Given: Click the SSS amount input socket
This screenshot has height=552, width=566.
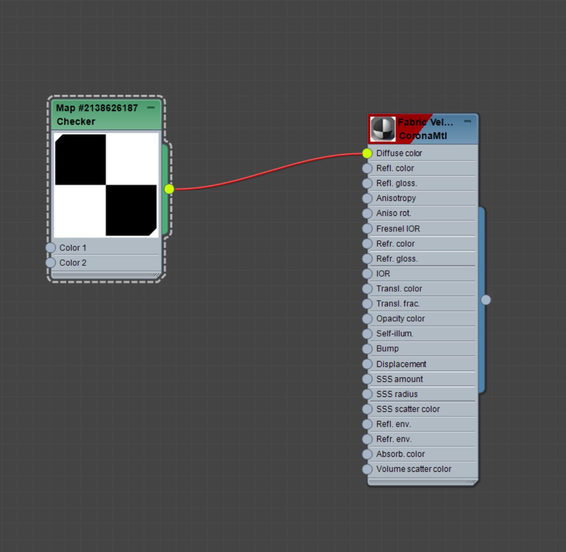Looking at the screenshot, I should [367, 379].
